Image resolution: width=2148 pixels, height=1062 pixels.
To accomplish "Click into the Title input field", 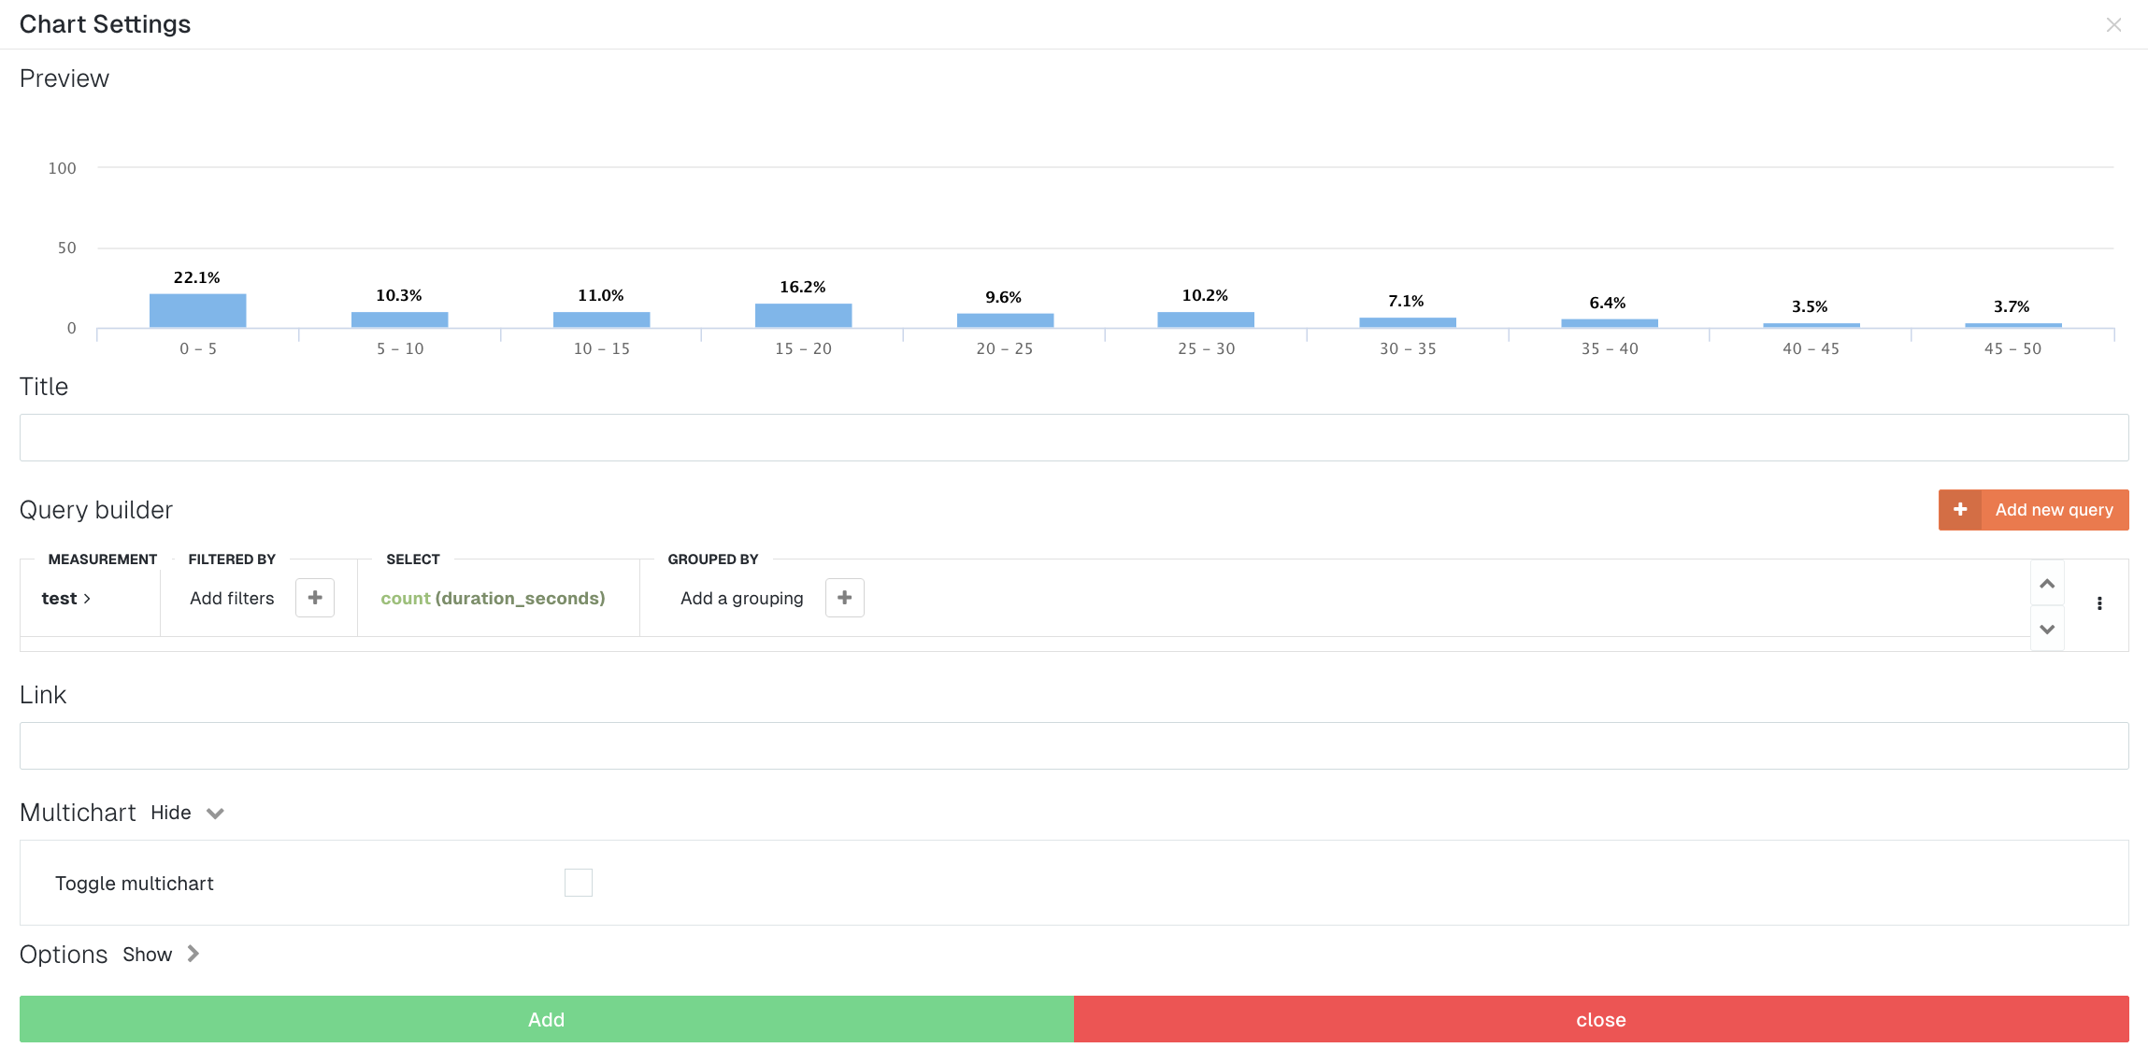I will click(1073, 438).
